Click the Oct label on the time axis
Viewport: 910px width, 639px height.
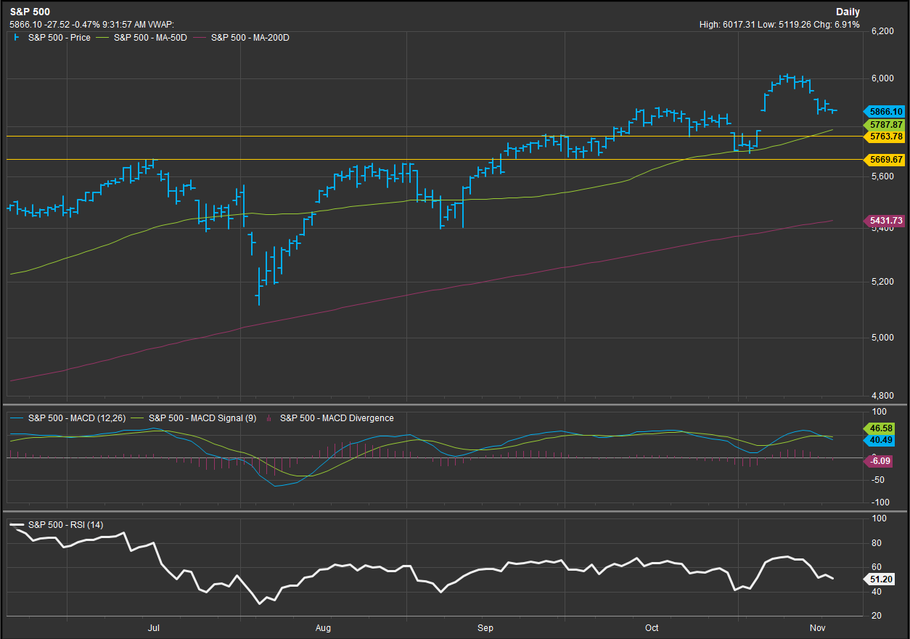pos(651,627)
